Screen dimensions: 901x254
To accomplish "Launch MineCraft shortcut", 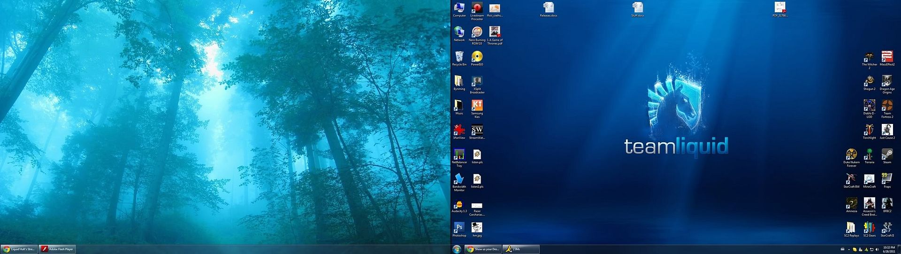I will (869, 181).
